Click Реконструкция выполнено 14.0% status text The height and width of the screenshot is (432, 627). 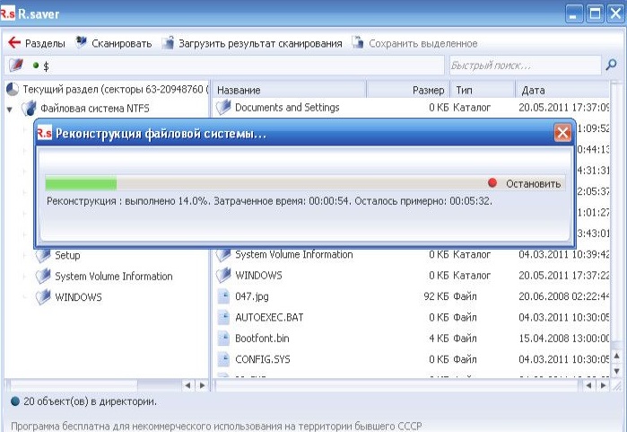coord(269,201)
